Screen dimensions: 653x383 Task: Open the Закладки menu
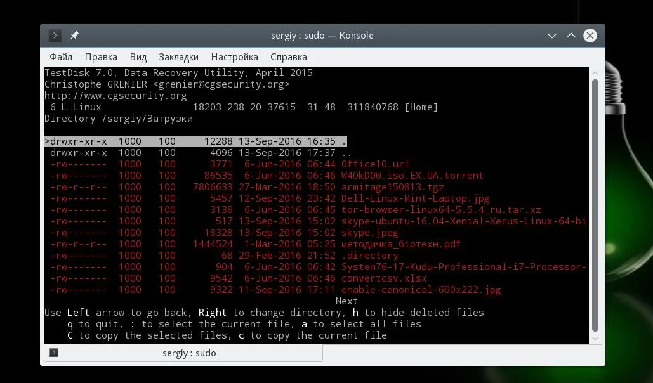point(179,57)
